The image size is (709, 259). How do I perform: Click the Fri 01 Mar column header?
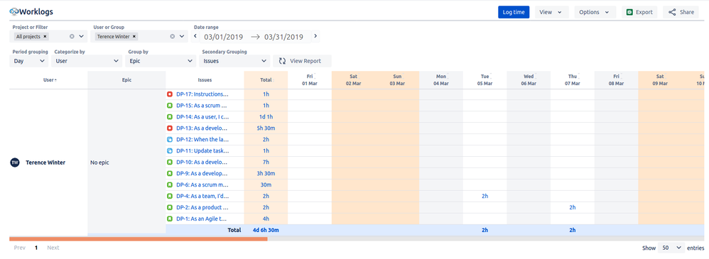coord(310,80)
